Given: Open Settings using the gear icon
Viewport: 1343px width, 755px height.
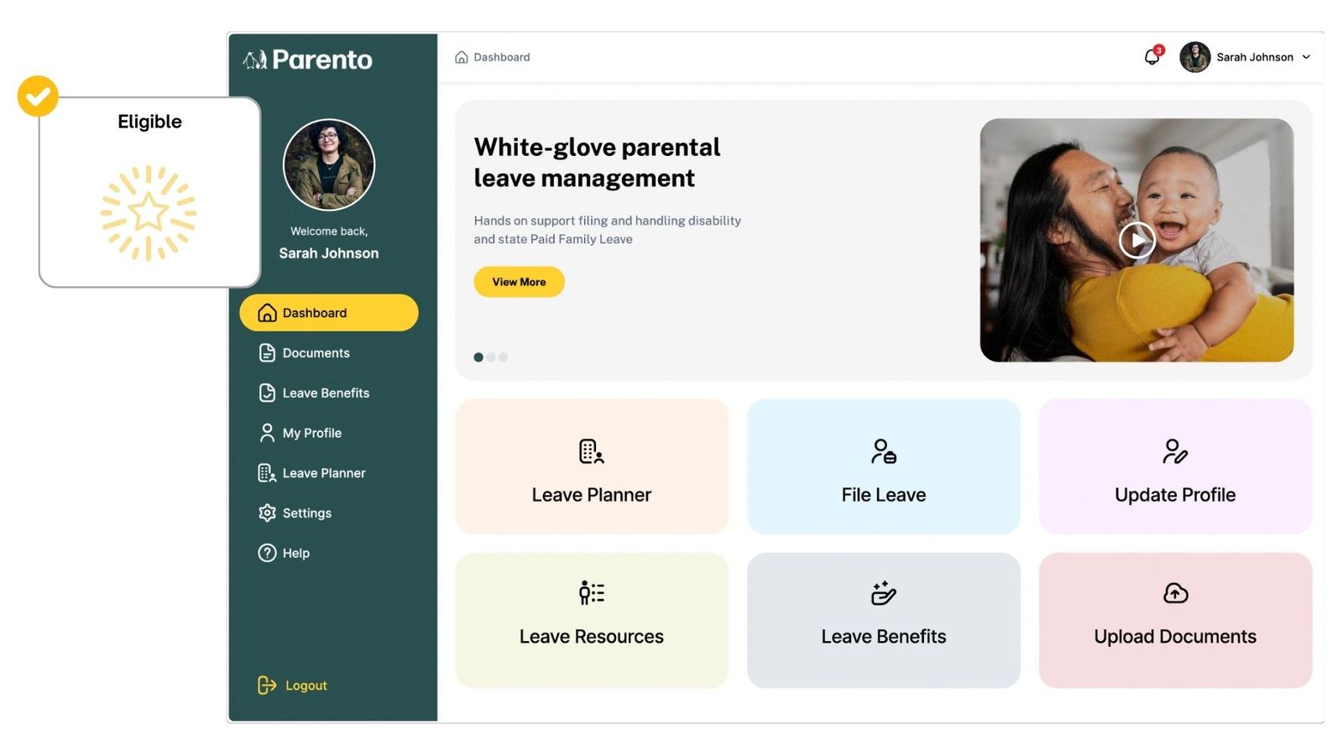Looking at the screenshot, I should pos(267,513).
